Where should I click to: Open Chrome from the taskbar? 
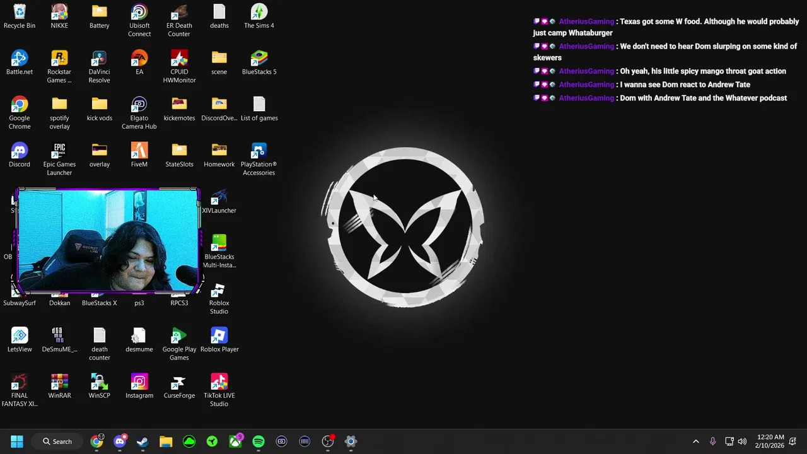(x=96, y=441)
